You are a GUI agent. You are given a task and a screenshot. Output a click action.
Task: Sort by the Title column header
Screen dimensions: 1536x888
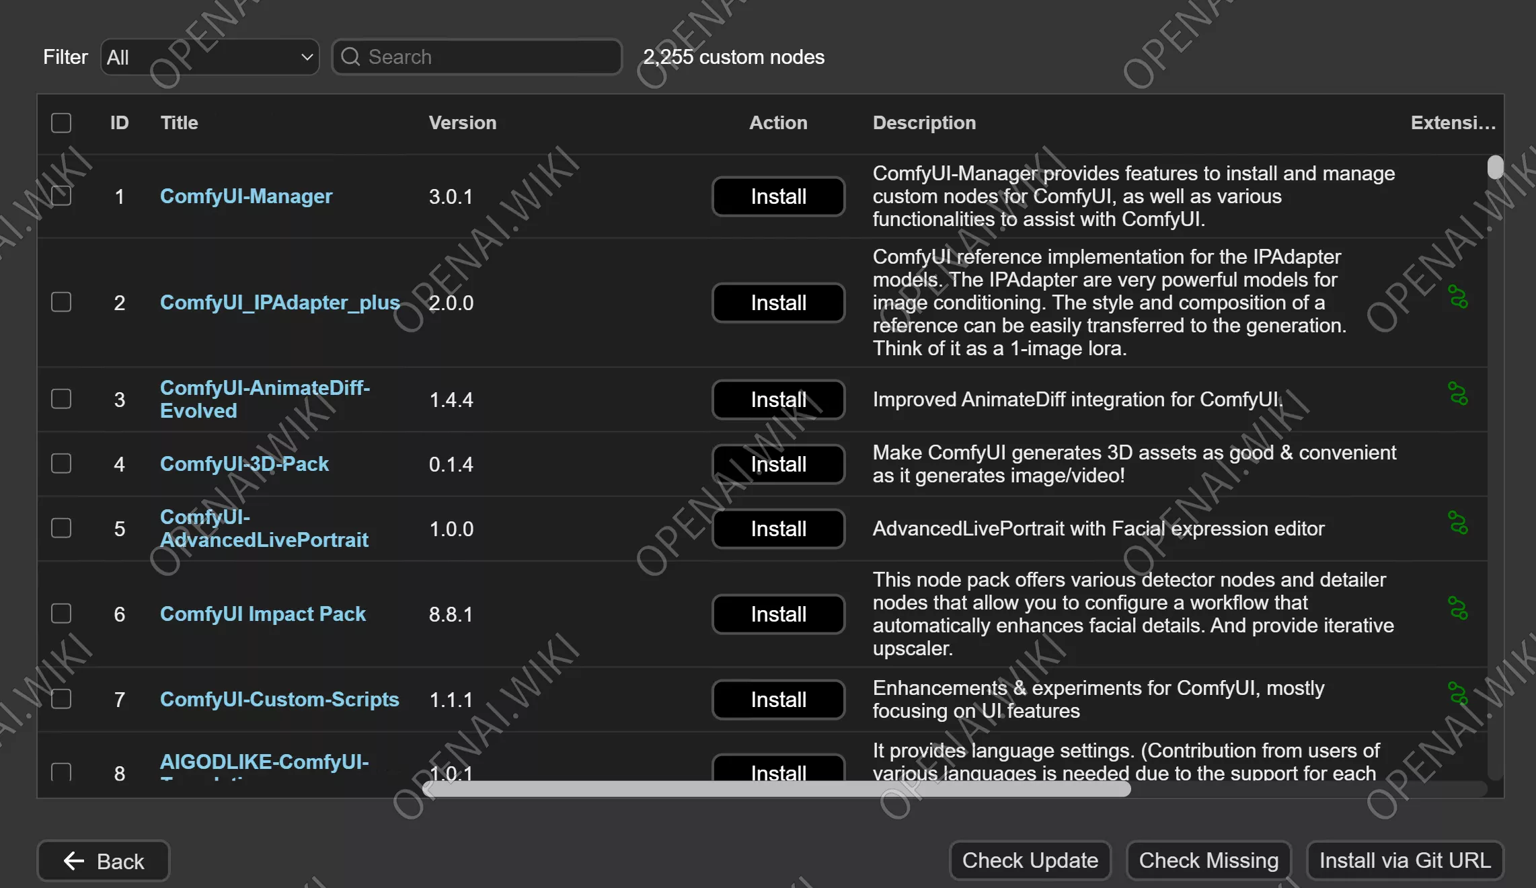180,122
